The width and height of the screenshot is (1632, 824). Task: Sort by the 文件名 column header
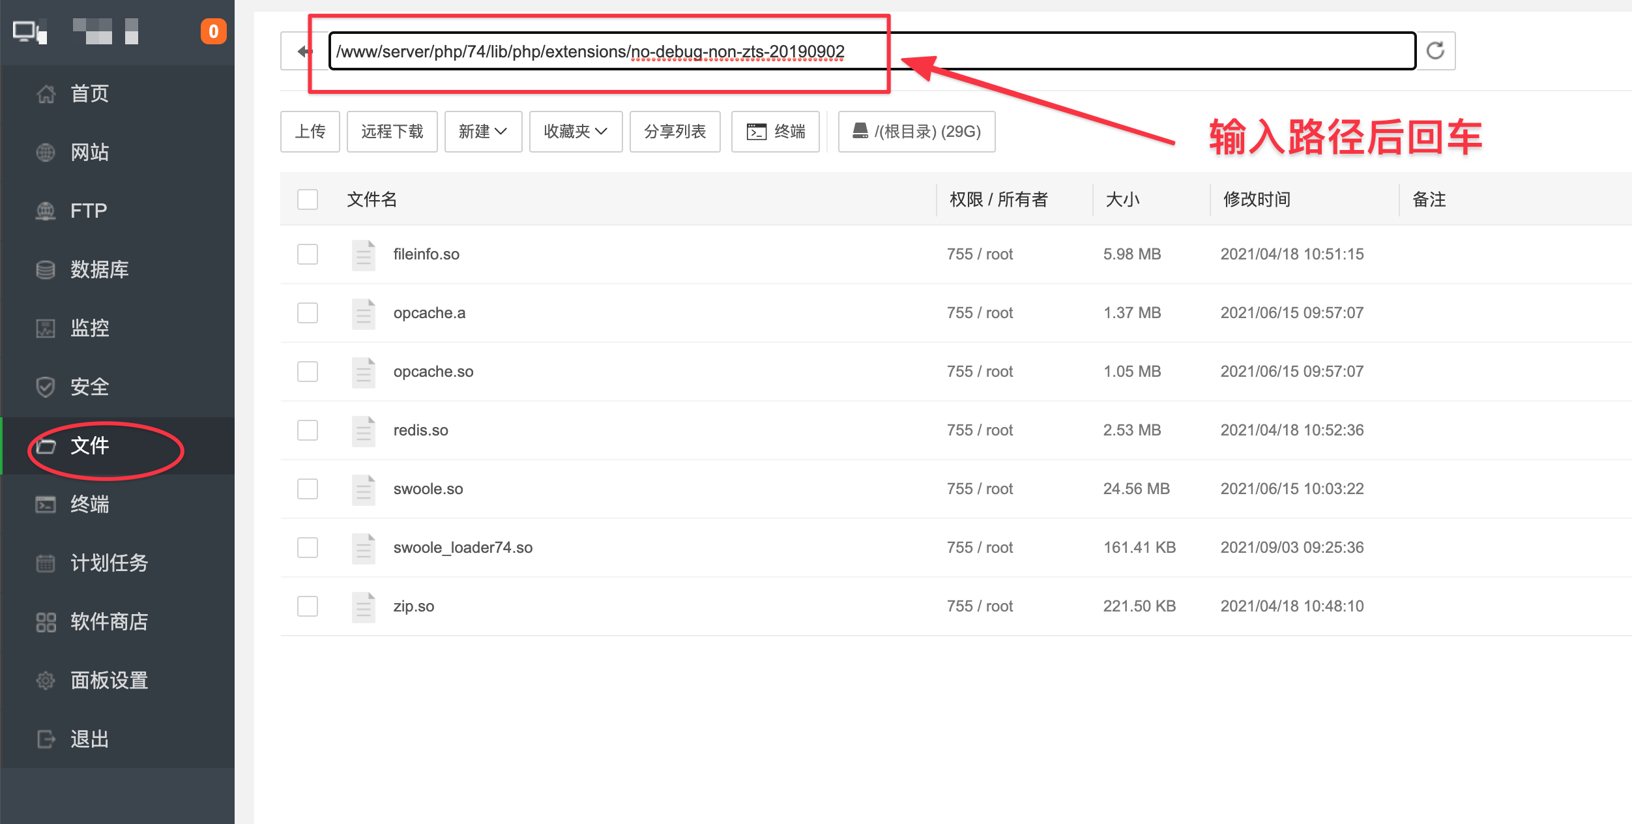[372, 199]
